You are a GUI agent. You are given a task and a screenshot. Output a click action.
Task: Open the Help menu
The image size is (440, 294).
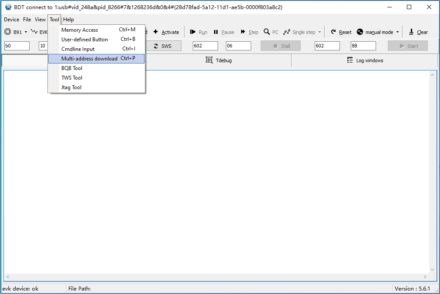coord(68,20)
